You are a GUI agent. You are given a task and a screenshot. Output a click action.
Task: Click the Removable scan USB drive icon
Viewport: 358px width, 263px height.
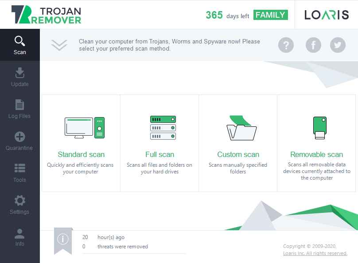pyautogui.click(x=319, y=128)
